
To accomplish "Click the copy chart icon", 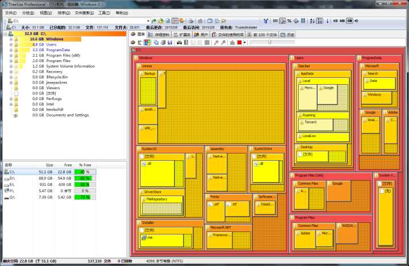I will pos(156,42).
